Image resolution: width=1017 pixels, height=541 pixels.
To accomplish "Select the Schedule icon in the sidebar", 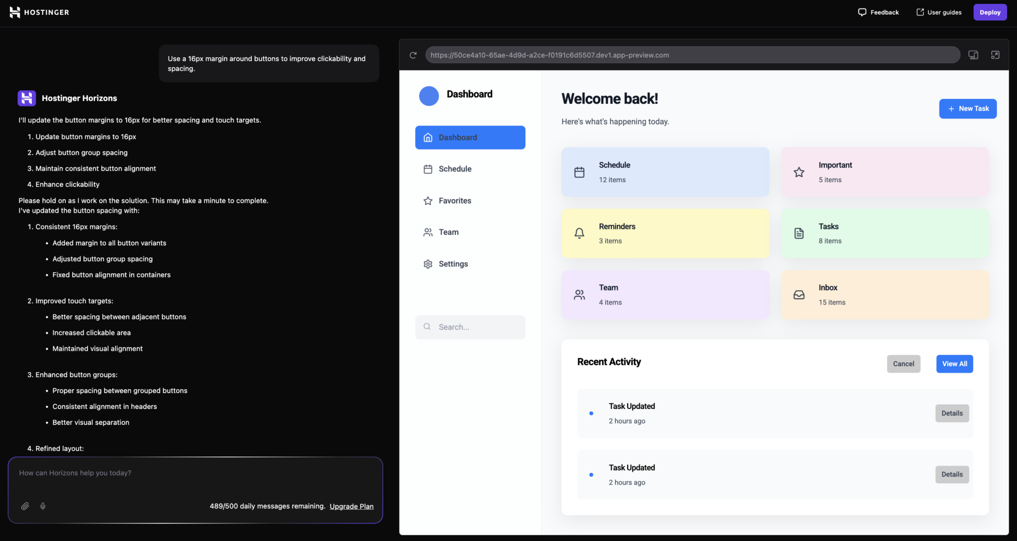I will click(x=428, y=169).
